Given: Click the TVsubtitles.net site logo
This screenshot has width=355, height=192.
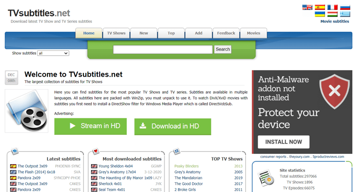Looking at the screenshot, I should (x=39, y=13).
